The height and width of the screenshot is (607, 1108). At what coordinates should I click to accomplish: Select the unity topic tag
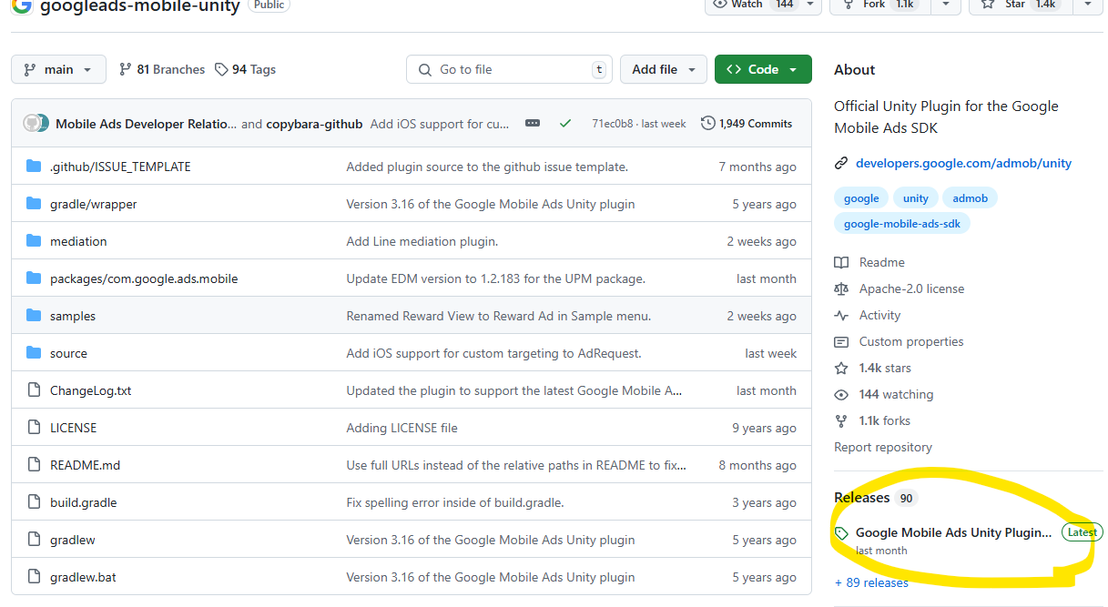click(916, 198)
